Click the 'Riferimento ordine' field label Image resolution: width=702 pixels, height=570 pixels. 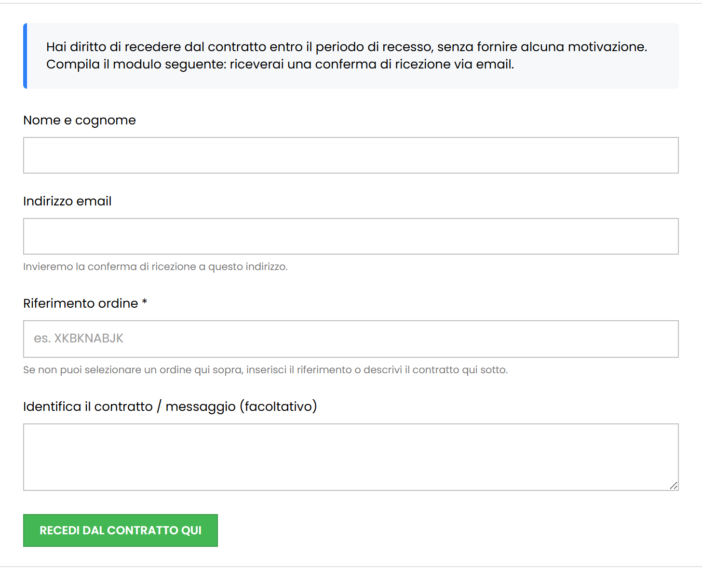(x=81, y=303)
